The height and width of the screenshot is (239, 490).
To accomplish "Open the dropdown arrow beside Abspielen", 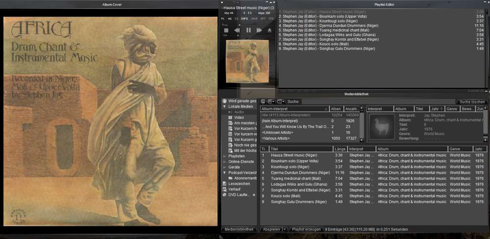I will coord(285,229).
